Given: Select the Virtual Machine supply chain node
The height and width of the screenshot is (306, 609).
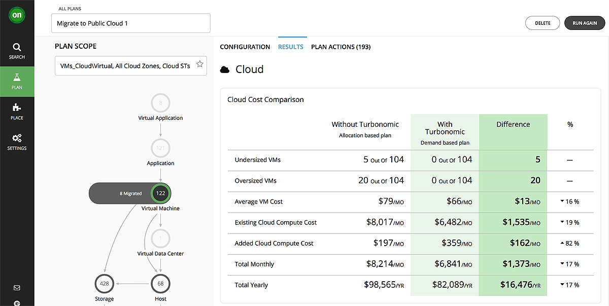Looking at the screenshot, I should click(160, 193).
